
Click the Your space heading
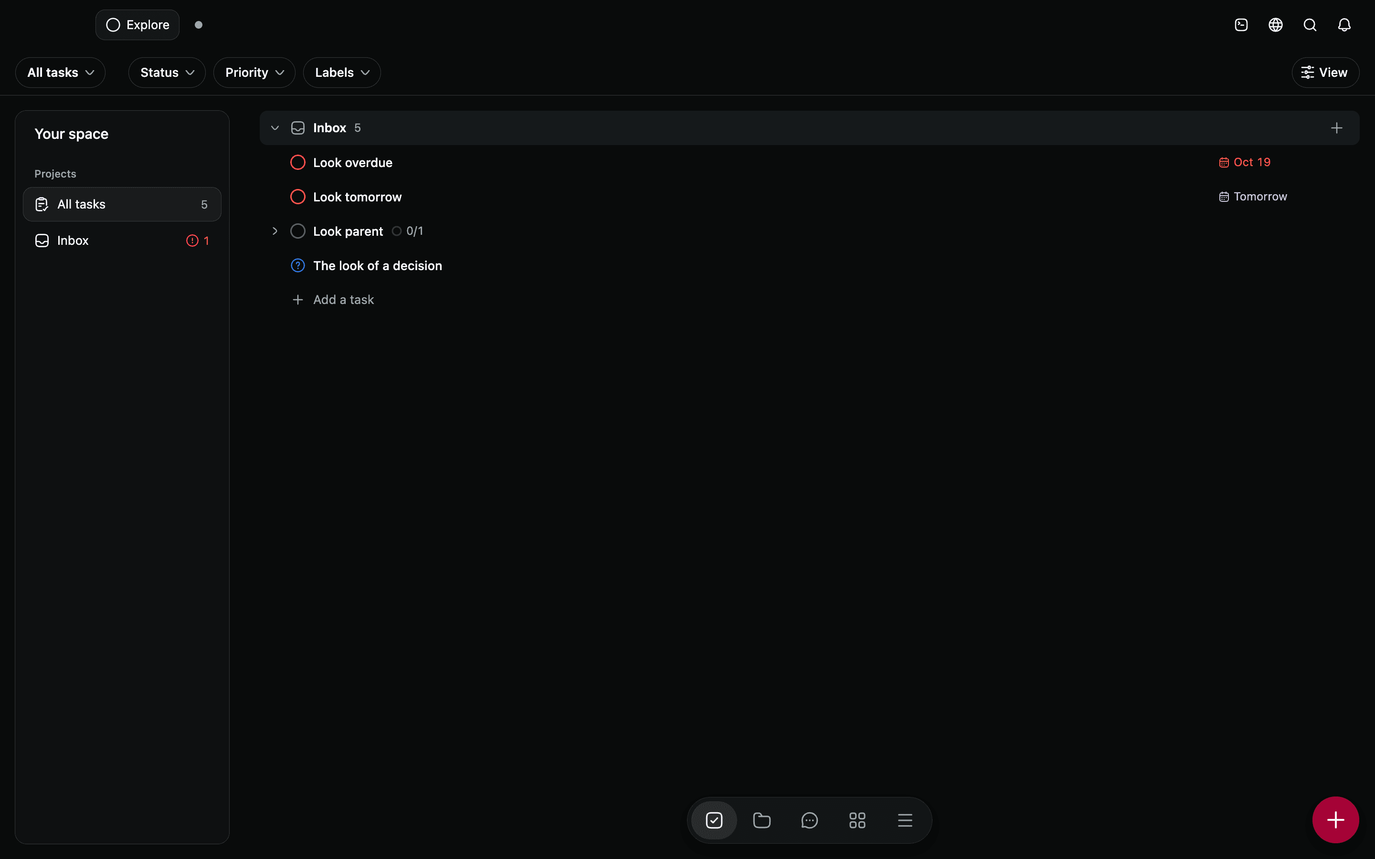[x=71, y=134]
